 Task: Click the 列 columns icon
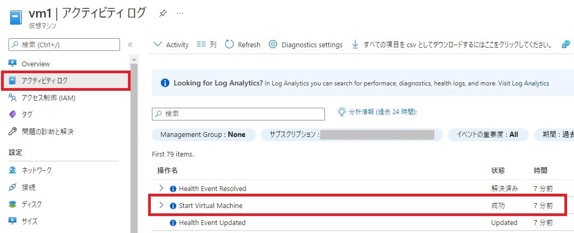(201, 44)
